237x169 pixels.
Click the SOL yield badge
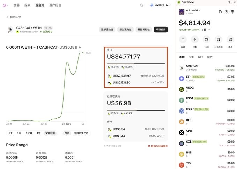pos(199,142)
